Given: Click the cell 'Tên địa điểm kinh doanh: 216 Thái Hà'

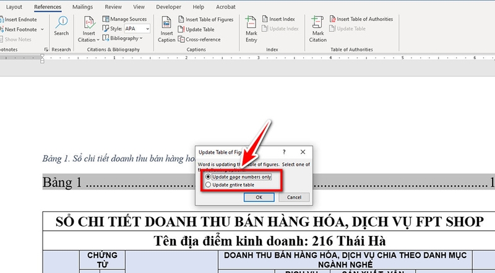Looking at the screenshot, I should tap(269, 241).
